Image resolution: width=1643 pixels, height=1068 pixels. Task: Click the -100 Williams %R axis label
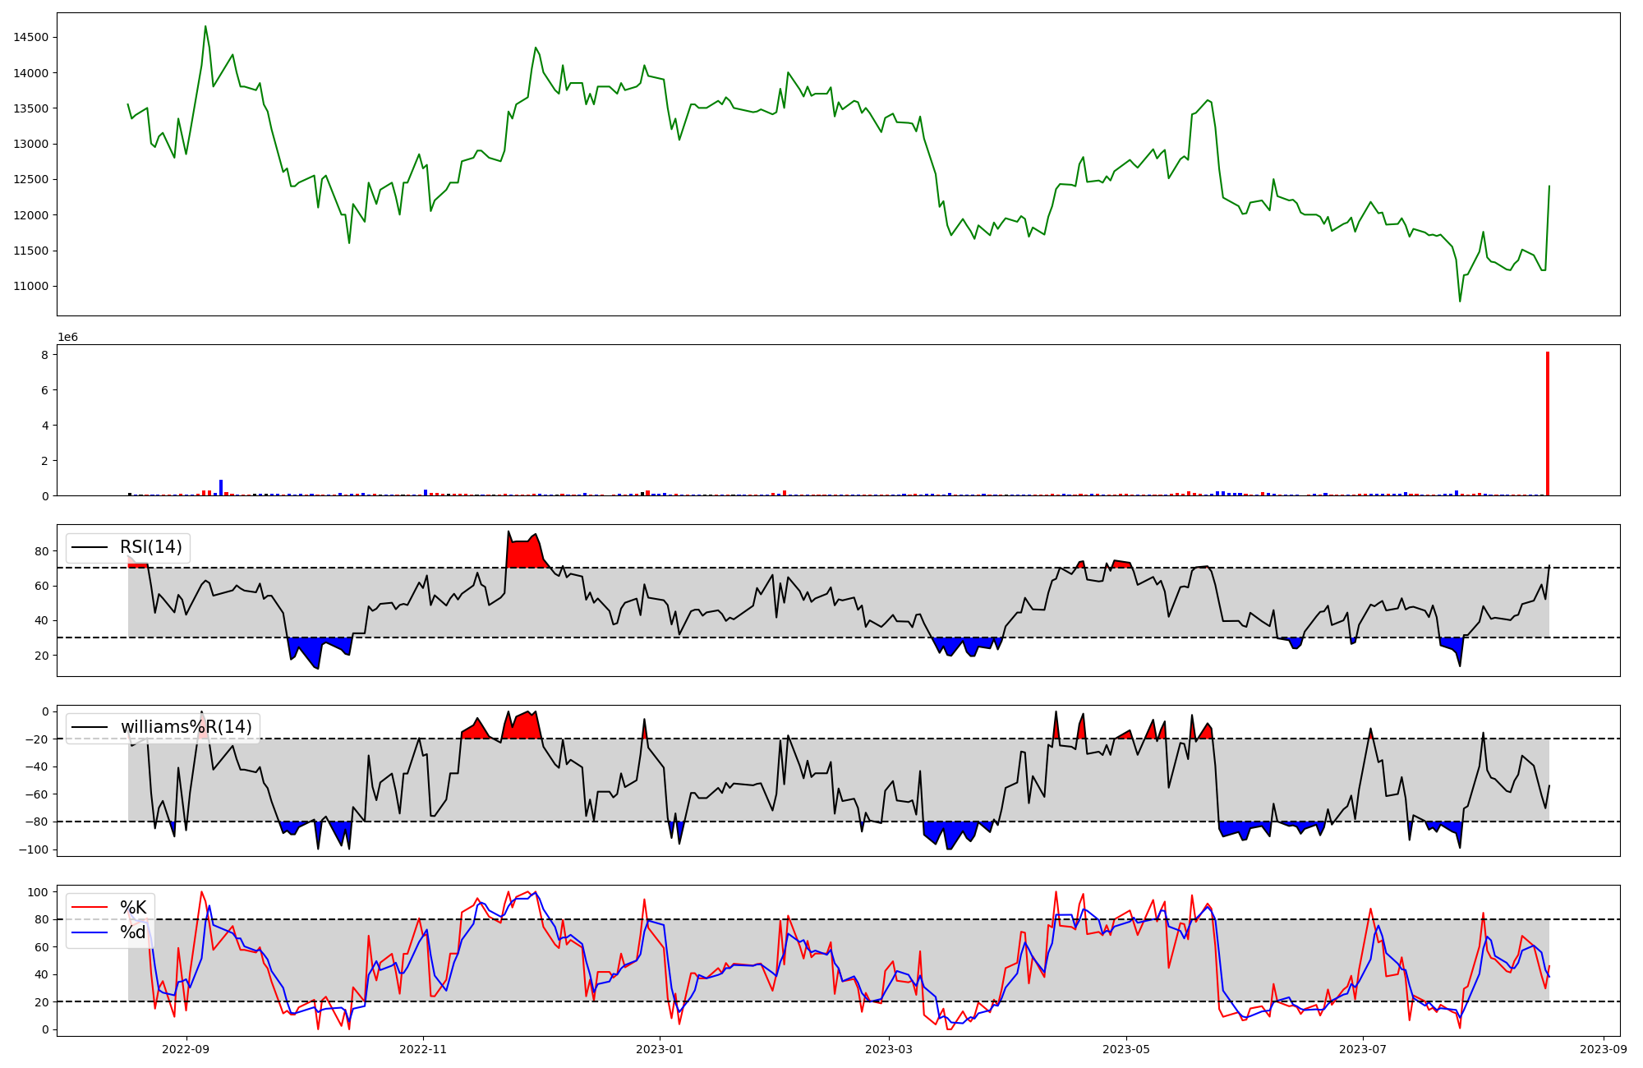pyautogui.click(x=35, y=849)
